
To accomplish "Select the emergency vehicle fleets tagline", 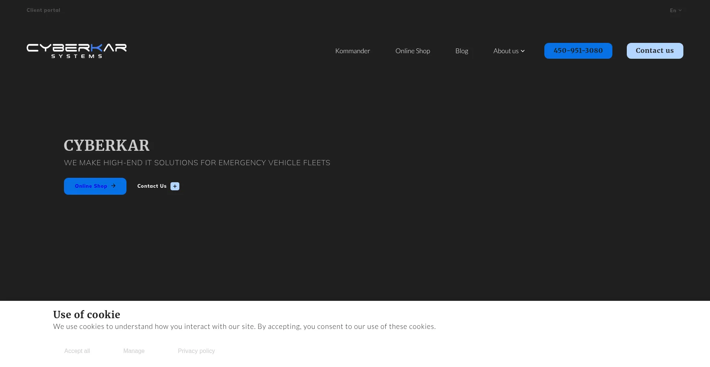I will 197,163.
